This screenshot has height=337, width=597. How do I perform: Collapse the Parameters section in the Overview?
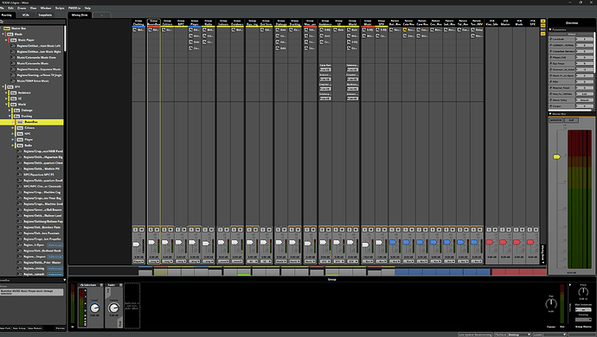[x=550, y=29]
